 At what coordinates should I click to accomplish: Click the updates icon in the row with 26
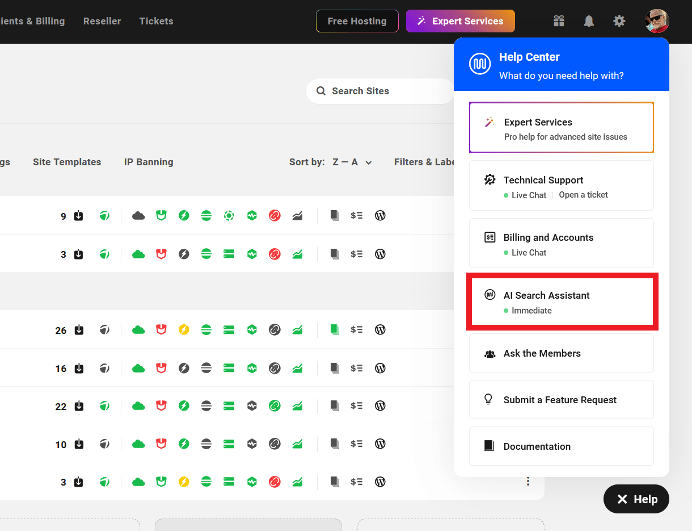(79, 330)
